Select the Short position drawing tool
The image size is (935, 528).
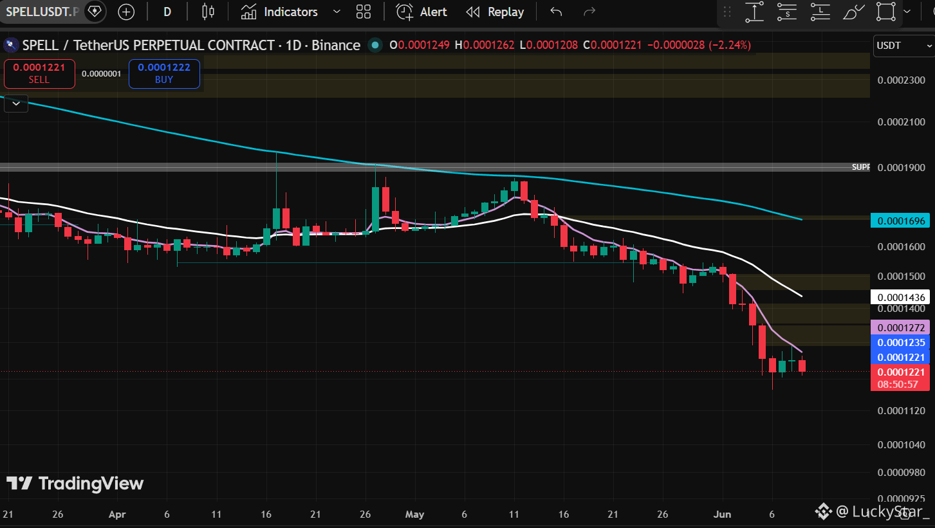click(x=787, y=12)
